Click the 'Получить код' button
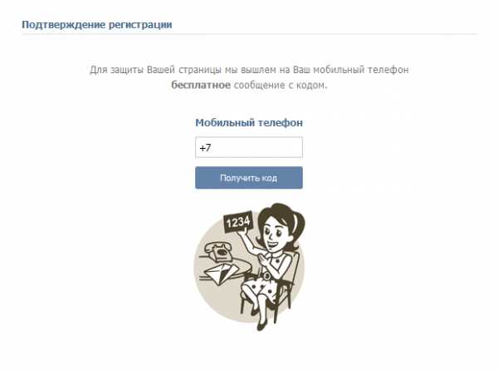This screenshot has width=498, height=370. [x=249, y=178]
